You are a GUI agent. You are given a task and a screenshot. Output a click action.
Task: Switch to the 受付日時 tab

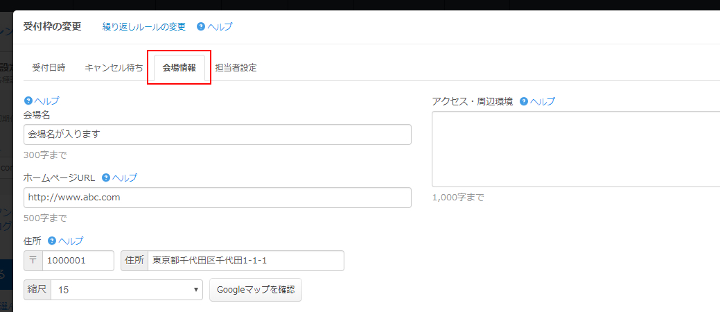point(49,68)
